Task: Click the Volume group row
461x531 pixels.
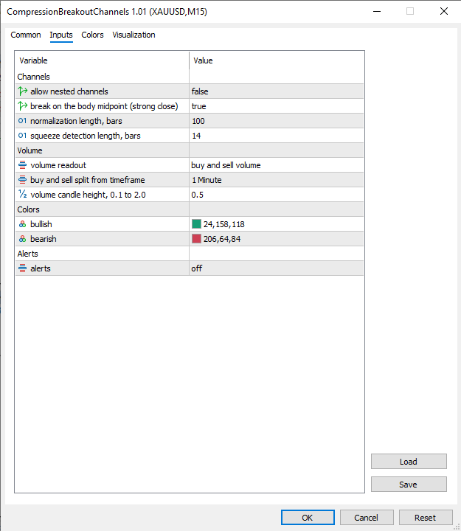Action: point(190,150)
